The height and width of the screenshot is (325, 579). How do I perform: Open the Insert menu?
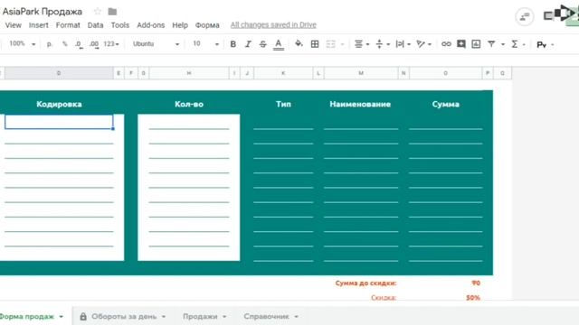(38, 25)
